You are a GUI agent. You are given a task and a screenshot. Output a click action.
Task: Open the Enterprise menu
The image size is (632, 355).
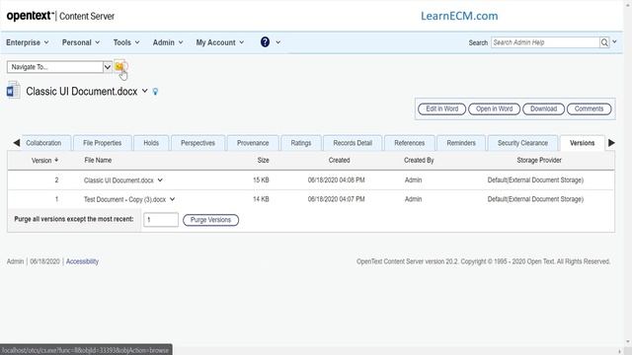tap(27, 42)
